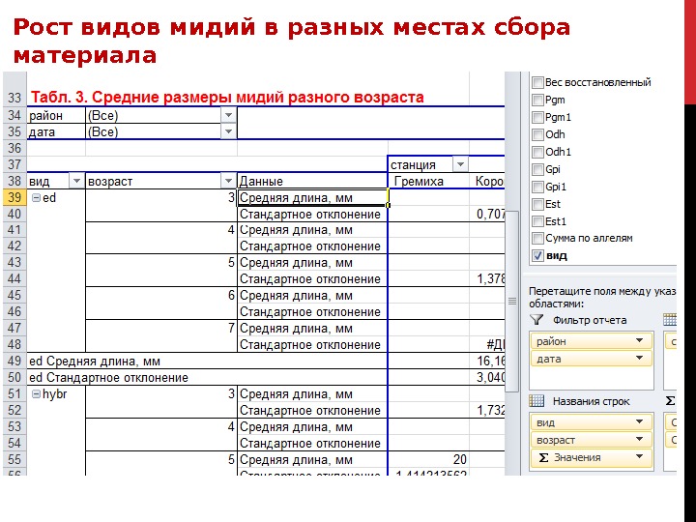This screenshot has height=522, width=696.
Task: Open Σ Значения field menu in row labels
Action: pyautogui.click(x=639, y=456)
